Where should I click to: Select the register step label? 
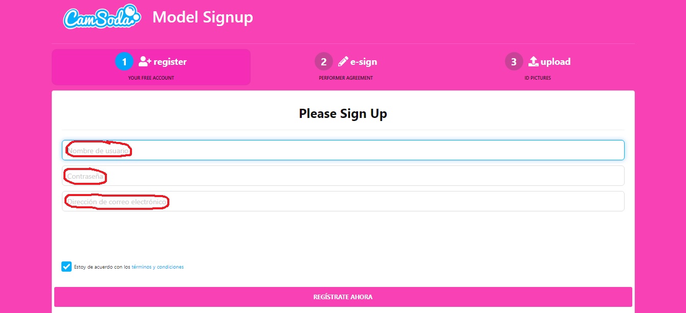(x=170, y=62)
